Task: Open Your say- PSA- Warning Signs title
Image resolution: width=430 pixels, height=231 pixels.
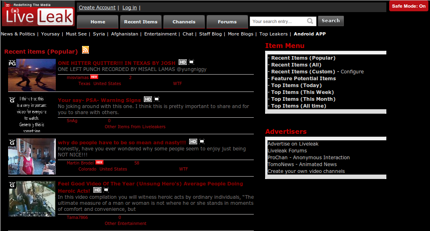Action: click(99, 100)
